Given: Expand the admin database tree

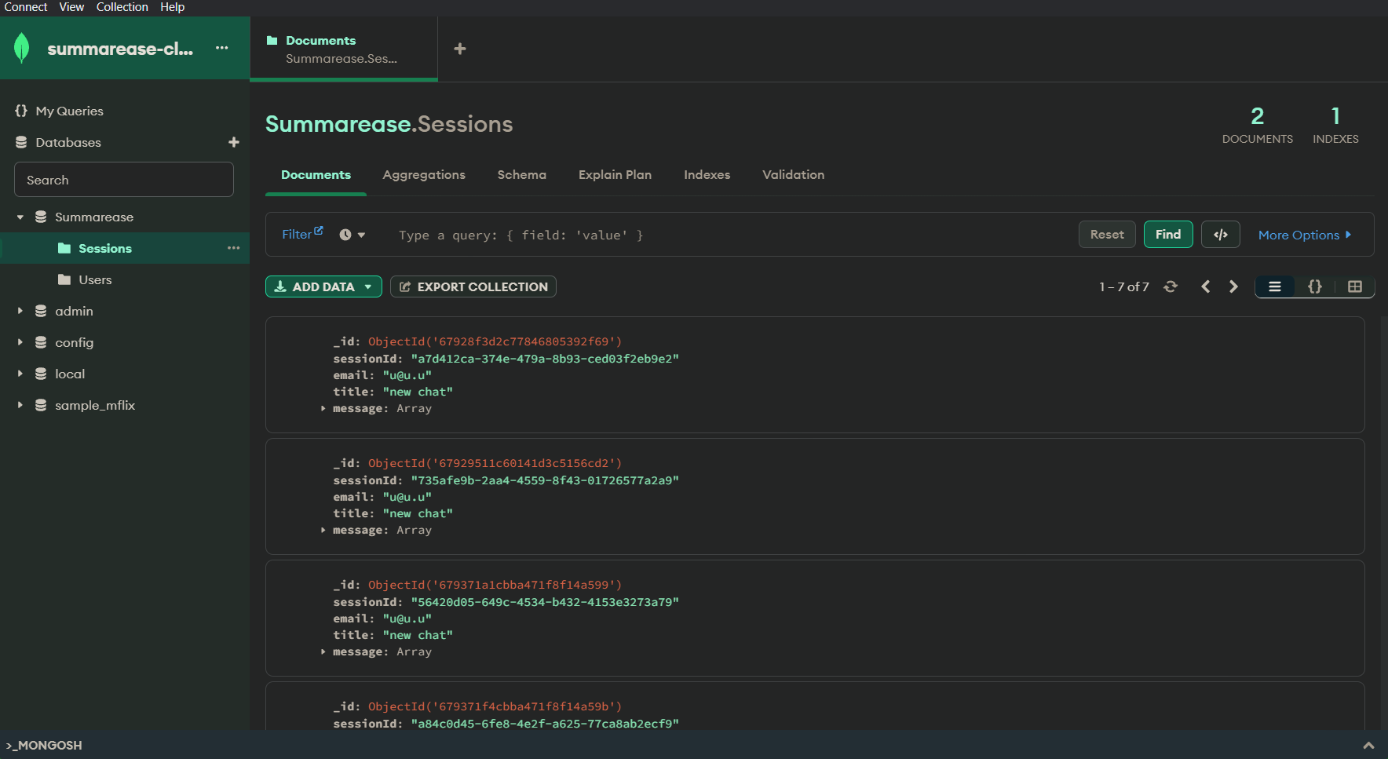Looking at the screenshot, I should point(20,311).
